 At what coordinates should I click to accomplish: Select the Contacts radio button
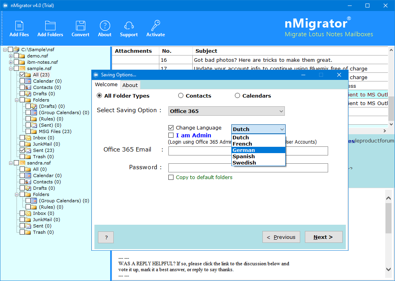181,96
